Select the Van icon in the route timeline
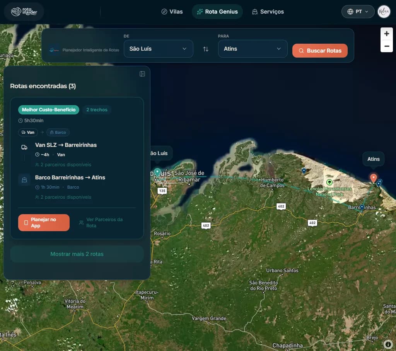This screenshot has width=396, height=351. tap(28, 132)
